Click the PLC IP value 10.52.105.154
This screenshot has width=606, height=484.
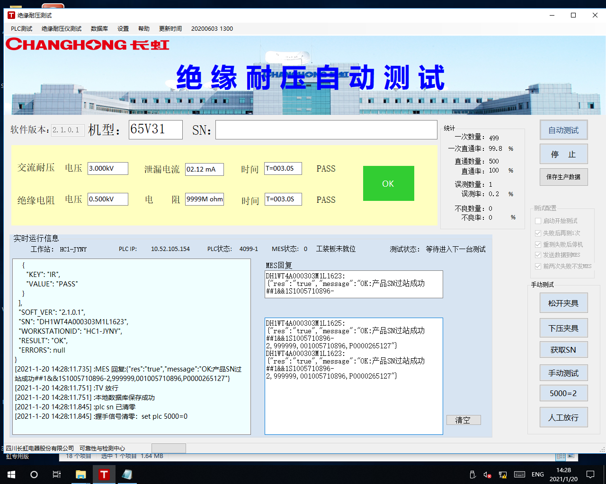tap(170, 249)
